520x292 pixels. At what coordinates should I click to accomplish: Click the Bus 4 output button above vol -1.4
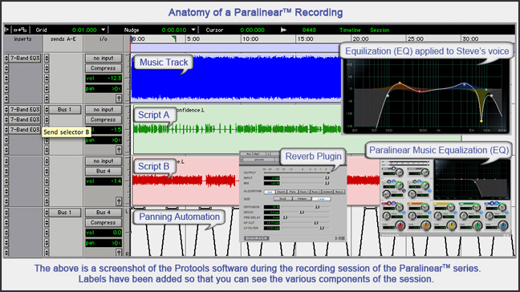pos(104,172)
